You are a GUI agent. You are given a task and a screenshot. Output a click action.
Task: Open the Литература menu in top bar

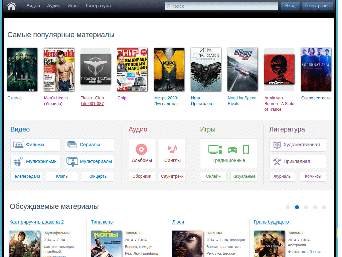(98, 6)
